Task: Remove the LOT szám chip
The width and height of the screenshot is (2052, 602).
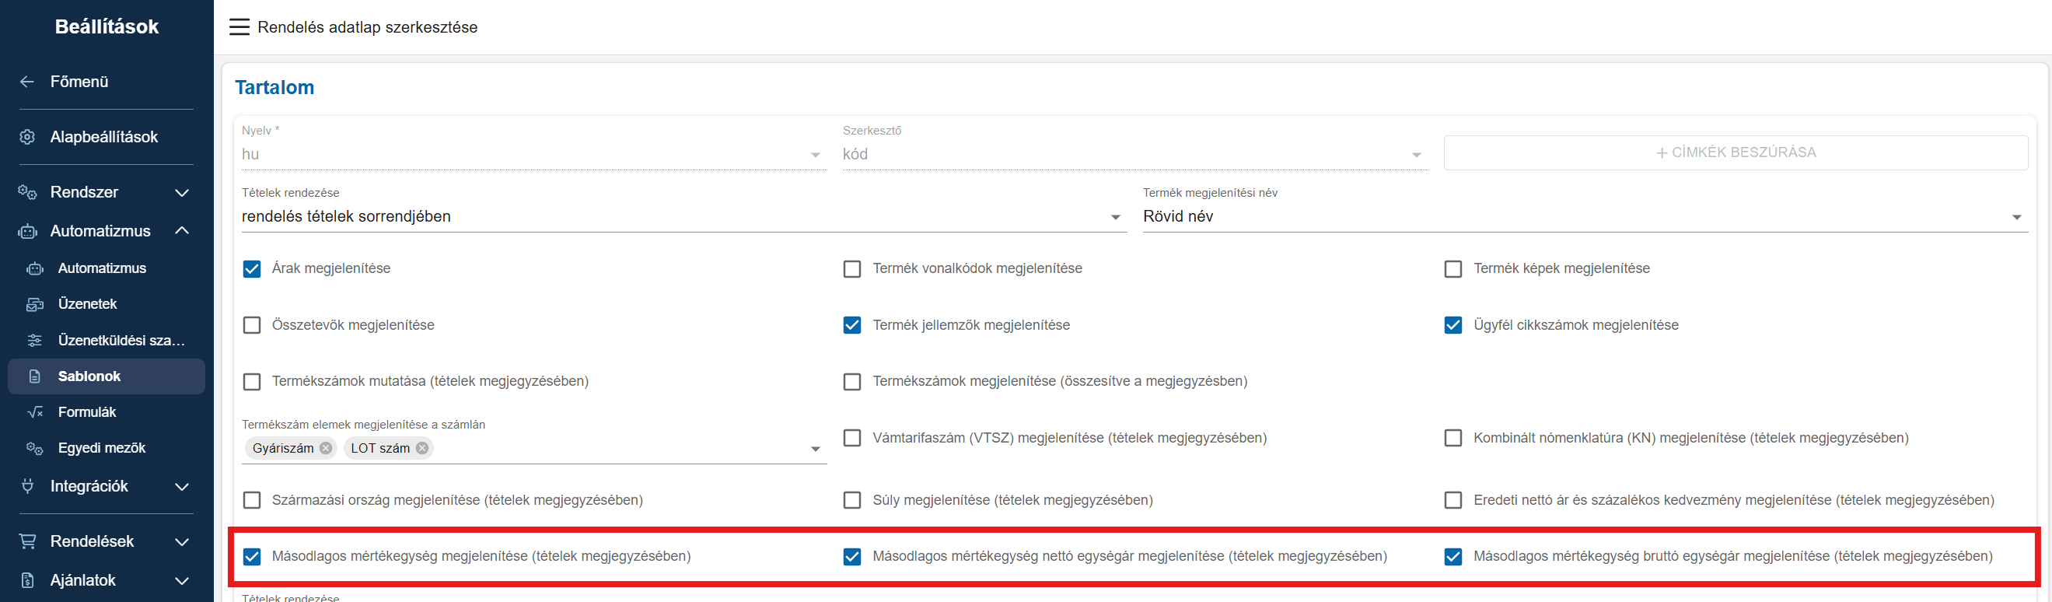Action: click(422, 448)
